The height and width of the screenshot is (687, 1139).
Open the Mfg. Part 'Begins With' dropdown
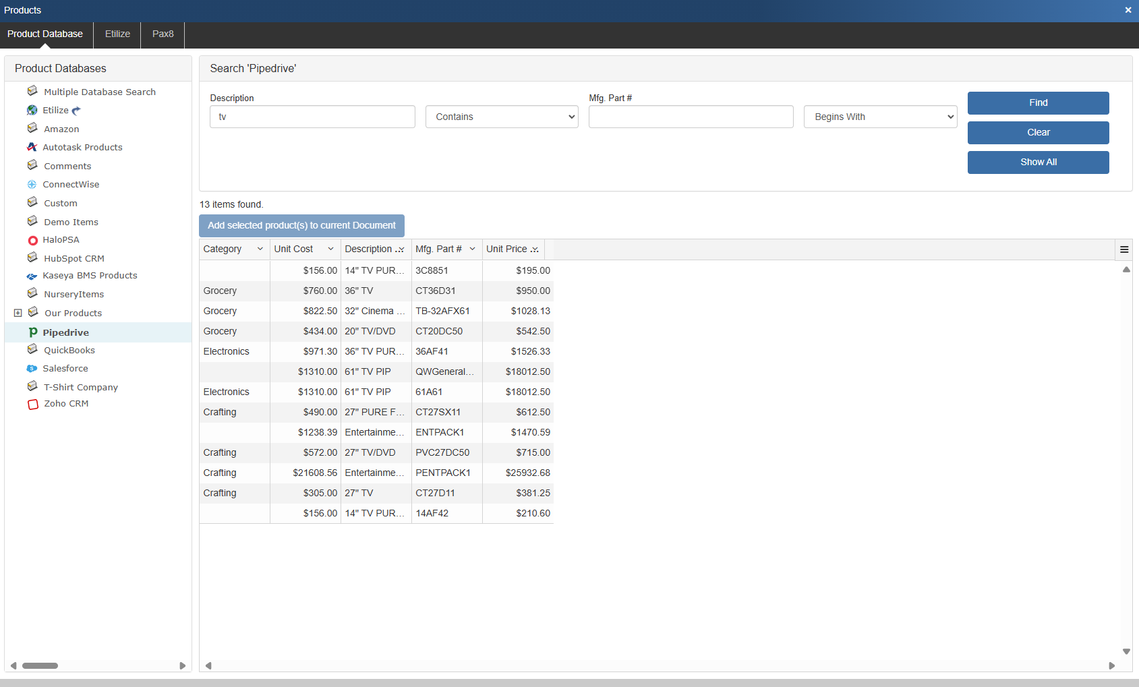[880, 117]
